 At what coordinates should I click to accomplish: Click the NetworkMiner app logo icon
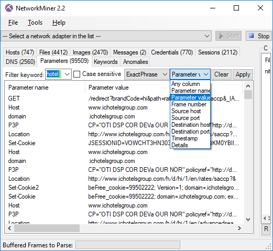point(9,8)
